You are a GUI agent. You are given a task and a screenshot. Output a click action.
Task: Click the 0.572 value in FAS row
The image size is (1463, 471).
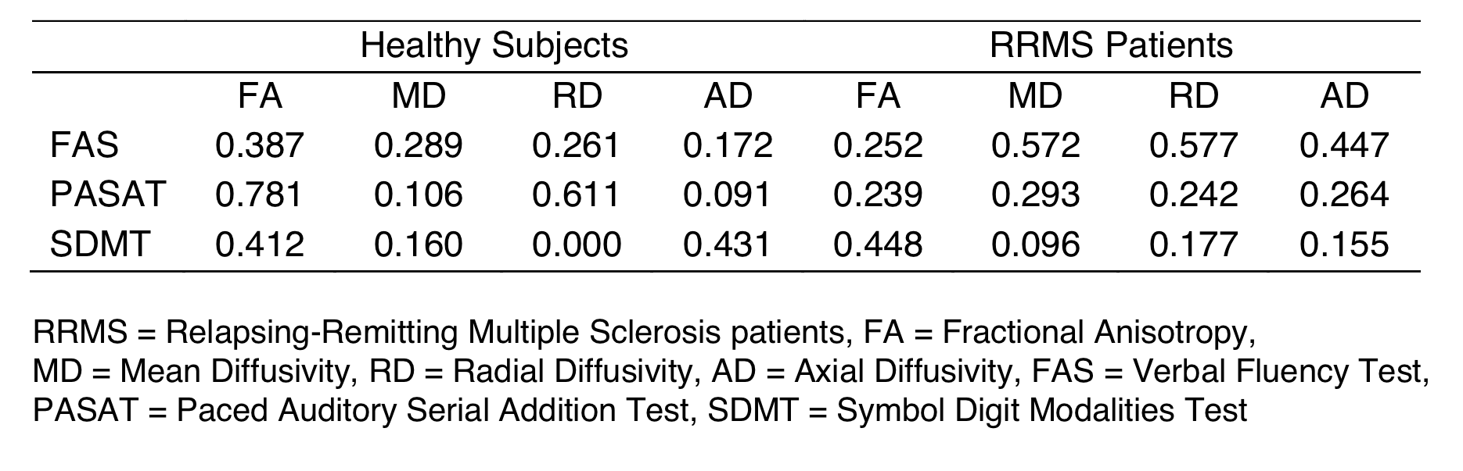pos(1035,145)
